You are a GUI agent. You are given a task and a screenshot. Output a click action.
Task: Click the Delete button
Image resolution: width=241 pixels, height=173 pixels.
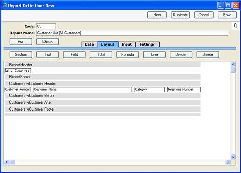[x=208, y=54]
